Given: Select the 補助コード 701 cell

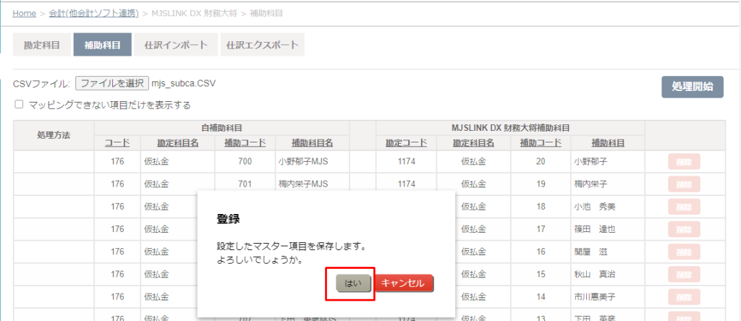Looking at the screenshot, I should [x=245, y=184].
